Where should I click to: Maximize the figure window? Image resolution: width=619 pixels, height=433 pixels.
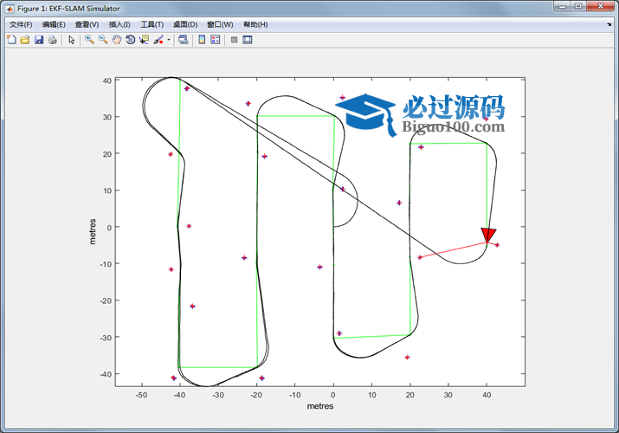pyautogui.click(x=578, y=6)
